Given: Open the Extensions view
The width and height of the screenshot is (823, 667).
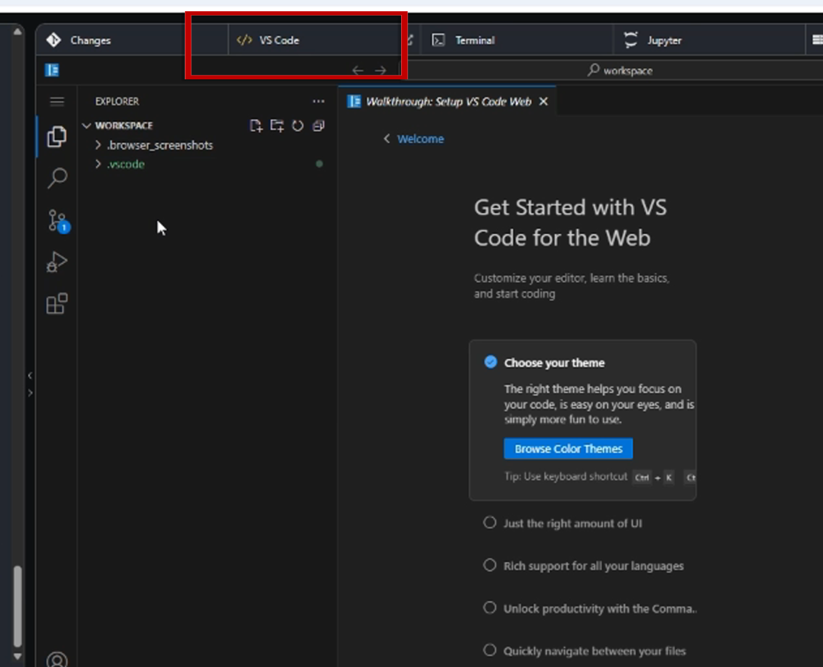Looking at the screenshot, I should tap(57, 304).
